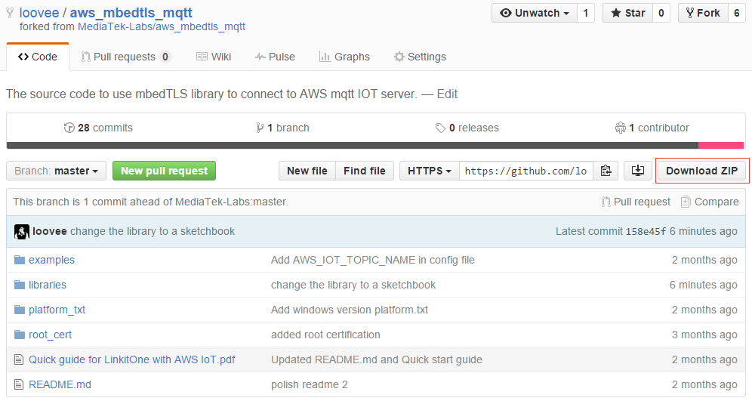Click loovee author name in commit row
This screenshot has height=401, width=752.
click(49, 232)
